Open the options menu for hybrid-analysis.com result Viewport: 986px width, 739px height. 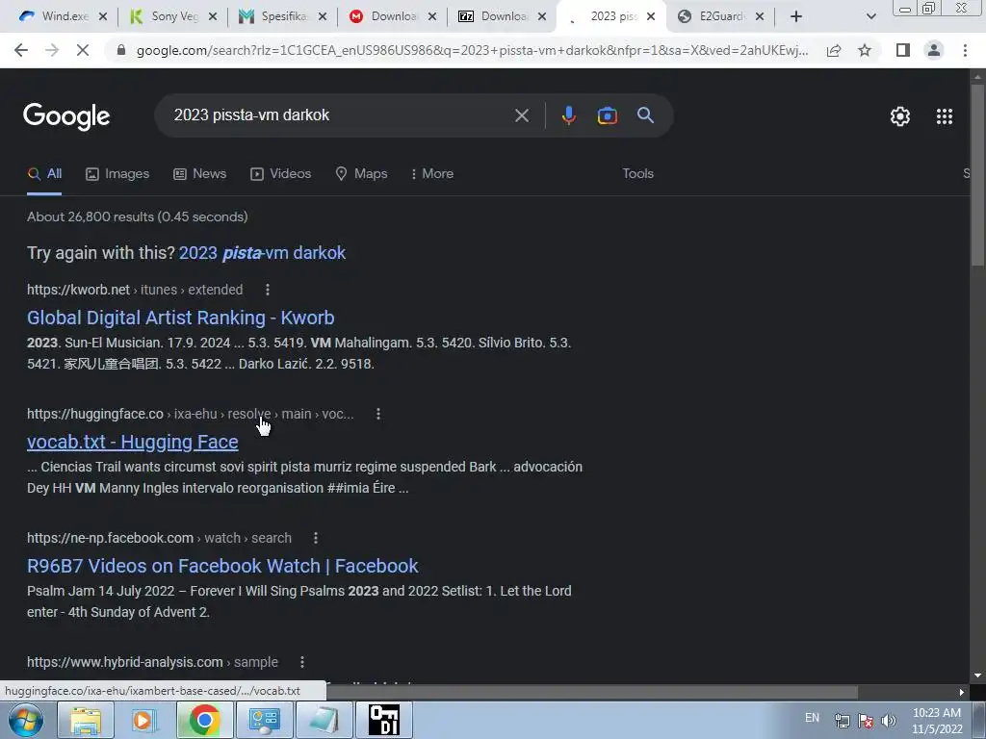pos(301,662)
